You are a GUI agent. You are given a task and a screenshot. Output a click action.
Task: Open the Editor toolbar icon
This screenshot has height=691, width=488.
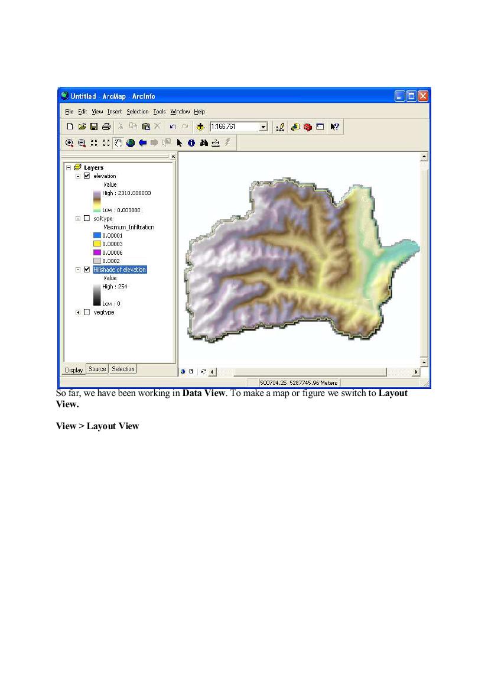pos(279,127)
